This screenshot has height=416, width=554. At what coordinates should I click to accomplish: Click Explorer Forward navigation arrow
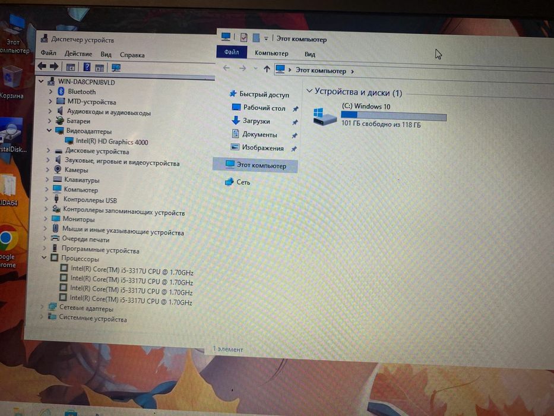242,68
